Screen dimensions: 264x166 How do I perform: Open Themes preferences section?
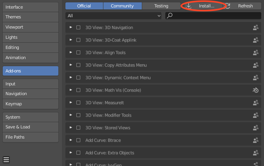(31, 17)
